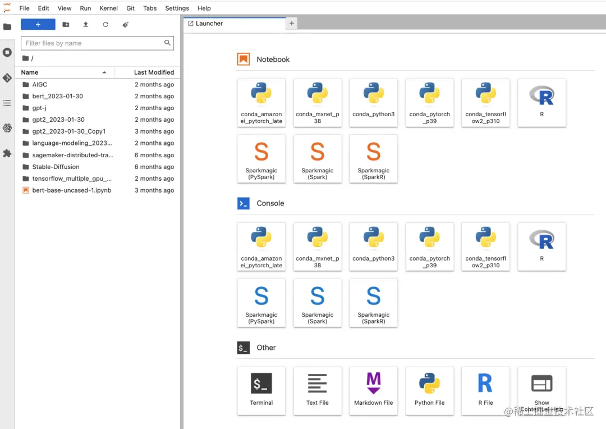606x429 pixels.
Task: Refresh the file list
Action: pos(105,24)
